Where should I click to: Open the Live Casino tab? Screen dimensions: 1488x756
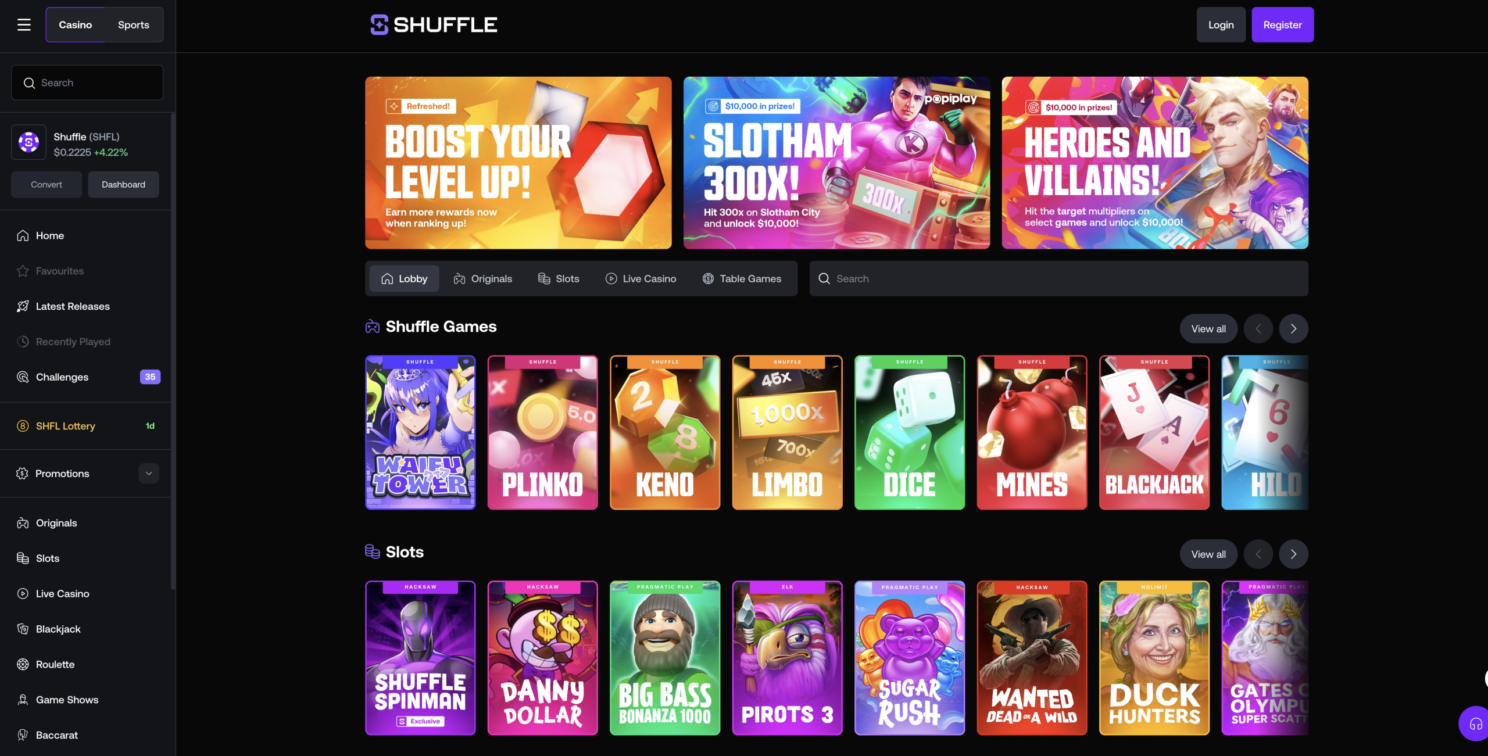coord(641,279)
